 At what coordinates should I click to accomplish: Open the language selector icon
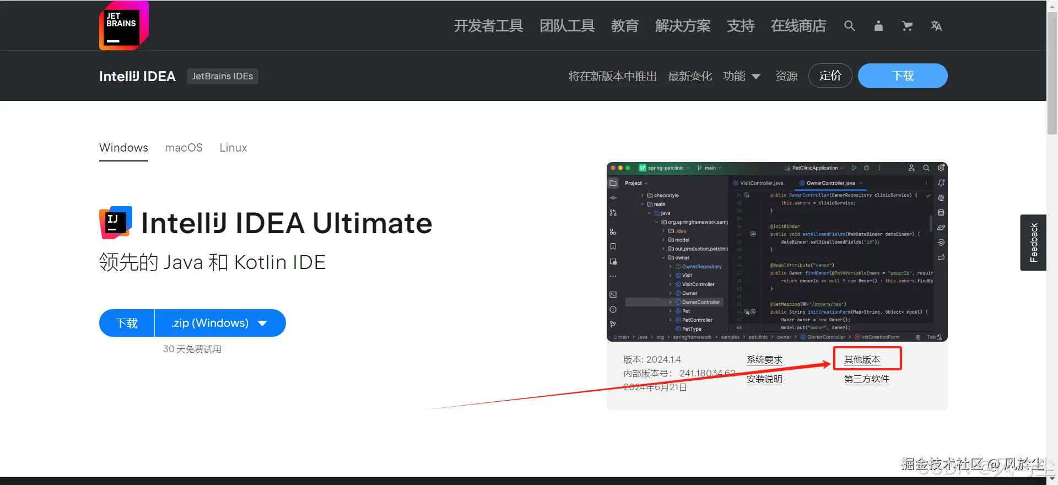tap(936, 26)
